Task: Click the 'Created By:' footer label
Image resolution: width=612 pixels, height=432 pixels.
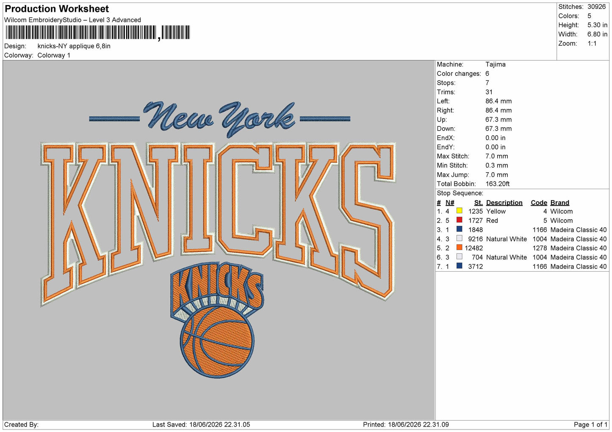Action: 21,424
